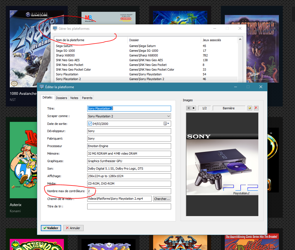Focus the Titre input field

(x=129, y=108)
